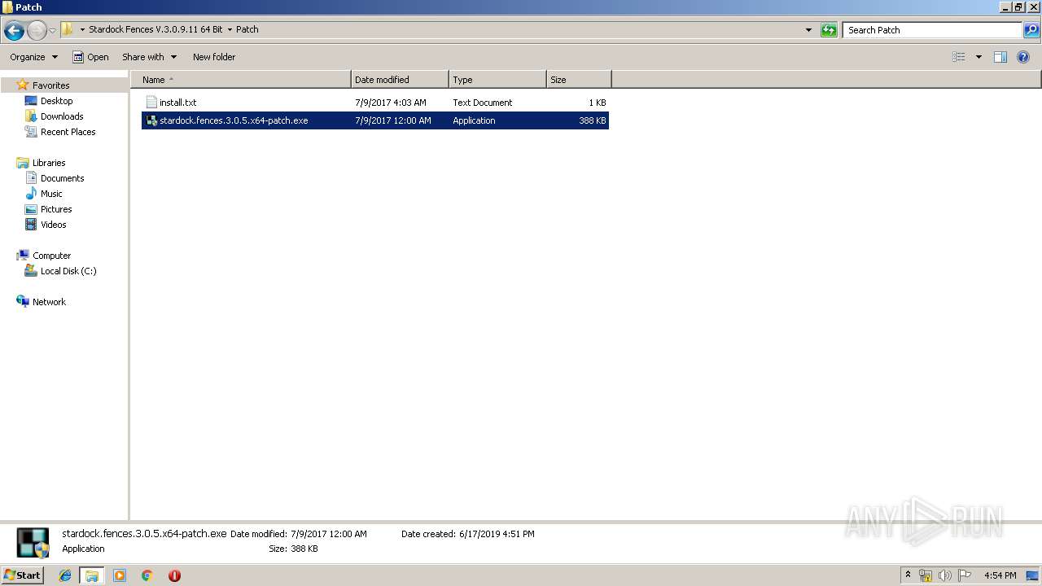Go back with the Back arrow button
1042x586 pixels.
14,31
